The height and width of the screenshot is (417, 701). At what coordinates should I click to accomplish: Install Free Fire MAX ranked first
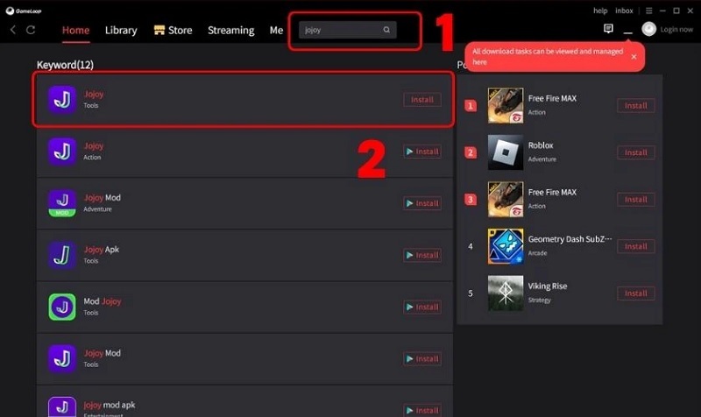pos(636,106)
